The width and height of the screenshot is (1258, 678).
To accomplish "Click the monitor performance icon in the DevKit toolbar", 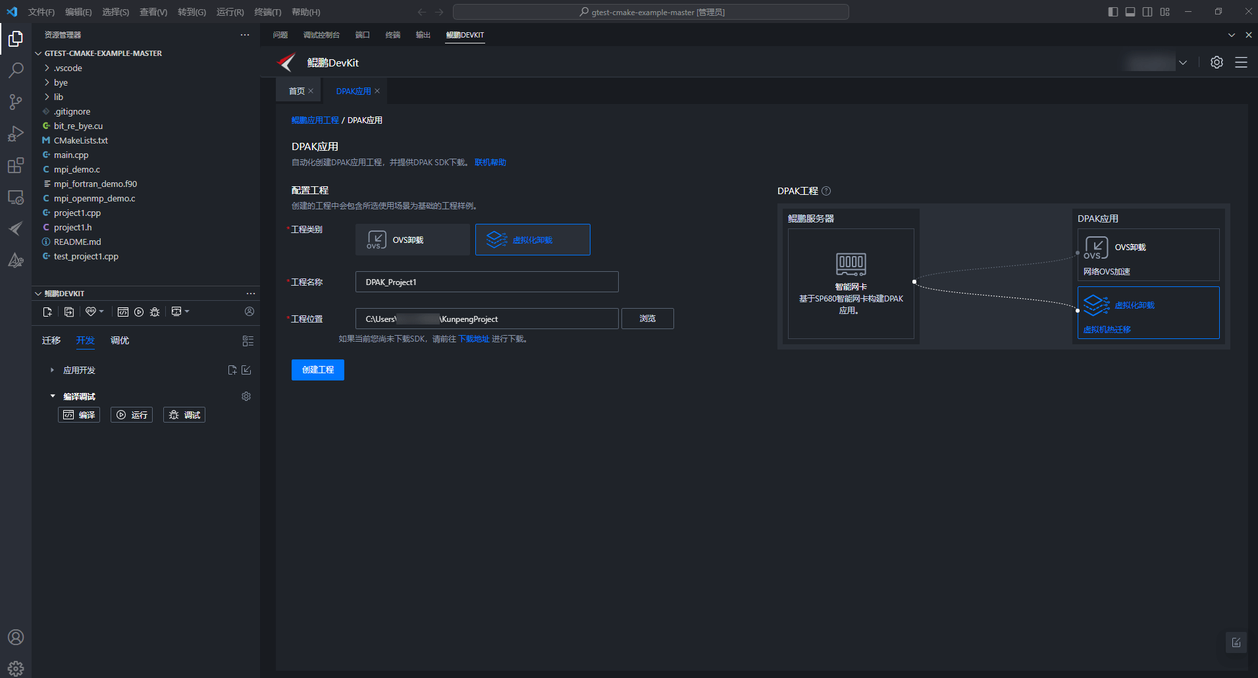I will point(176,311).
